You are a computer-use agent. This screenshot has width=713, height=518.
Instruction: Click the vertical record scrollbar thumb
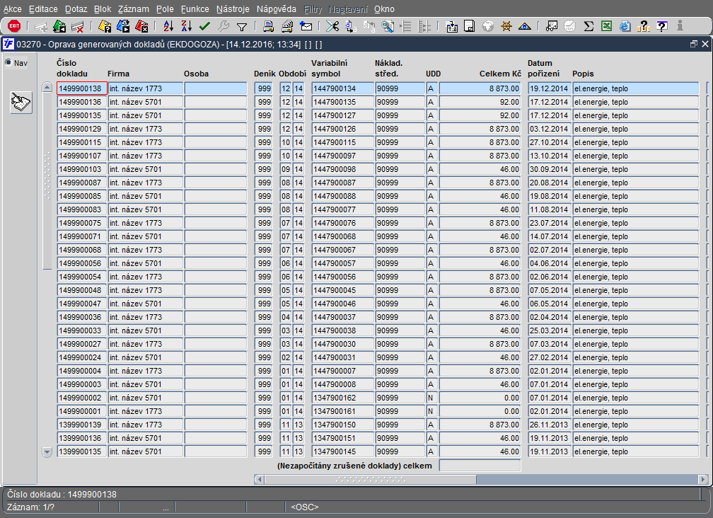(47, 181)
